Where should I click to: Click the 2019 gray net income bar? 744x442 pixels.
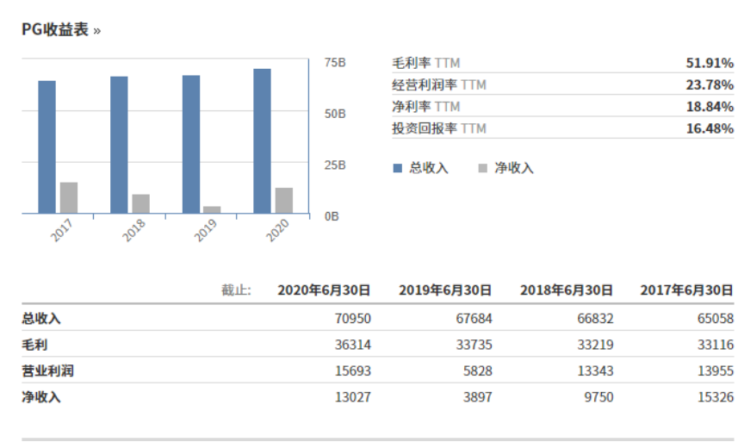point(212,210)
